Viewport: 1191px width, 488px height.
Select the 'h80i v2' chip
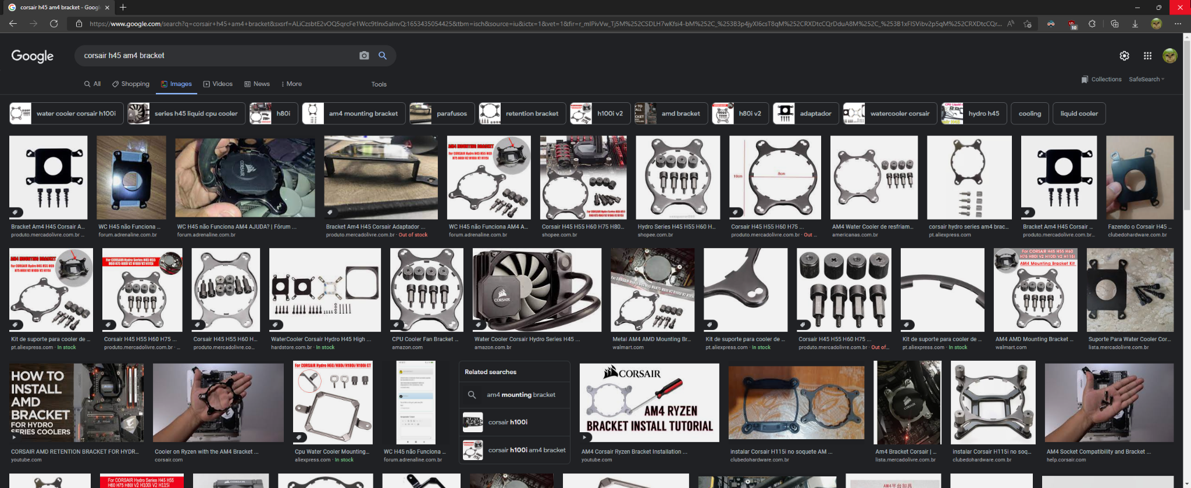pyautogui.click(x=740, y=114)
